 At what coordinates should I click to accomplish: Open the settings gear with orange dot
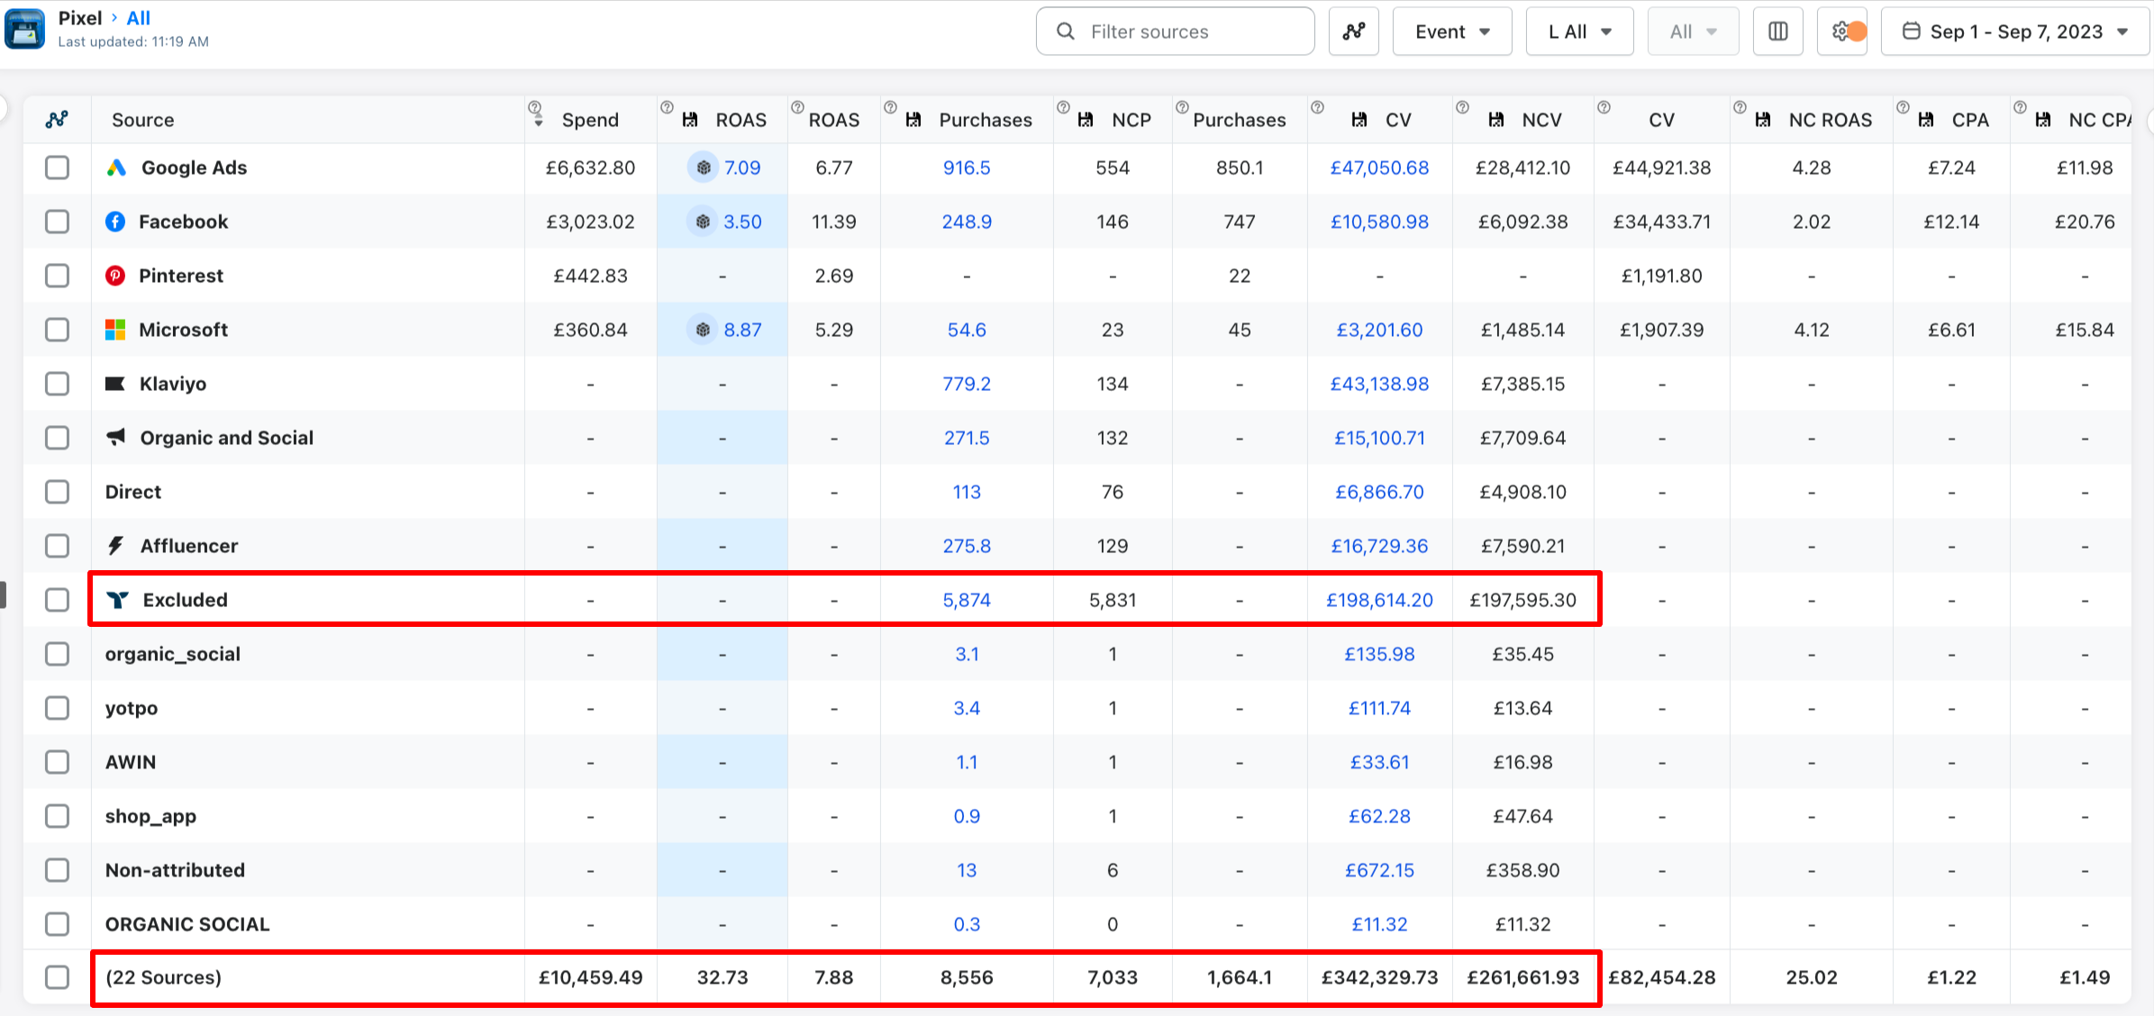pos(1841,32)
